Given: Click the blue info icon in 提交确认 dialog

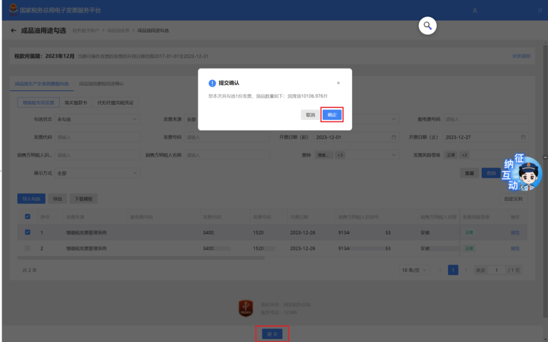Looking at the screenshot, I should [212, 83].
